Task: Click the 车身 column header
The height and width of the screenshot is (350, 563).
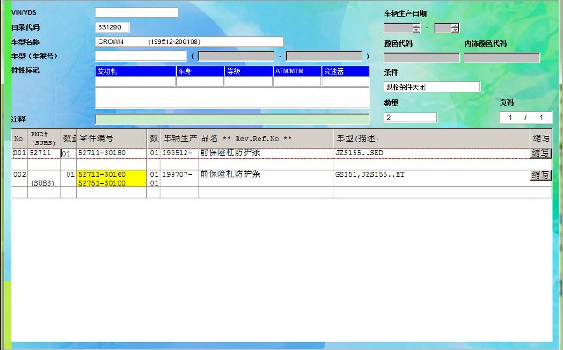Action: pyautogui.click(x=201, y=71)
